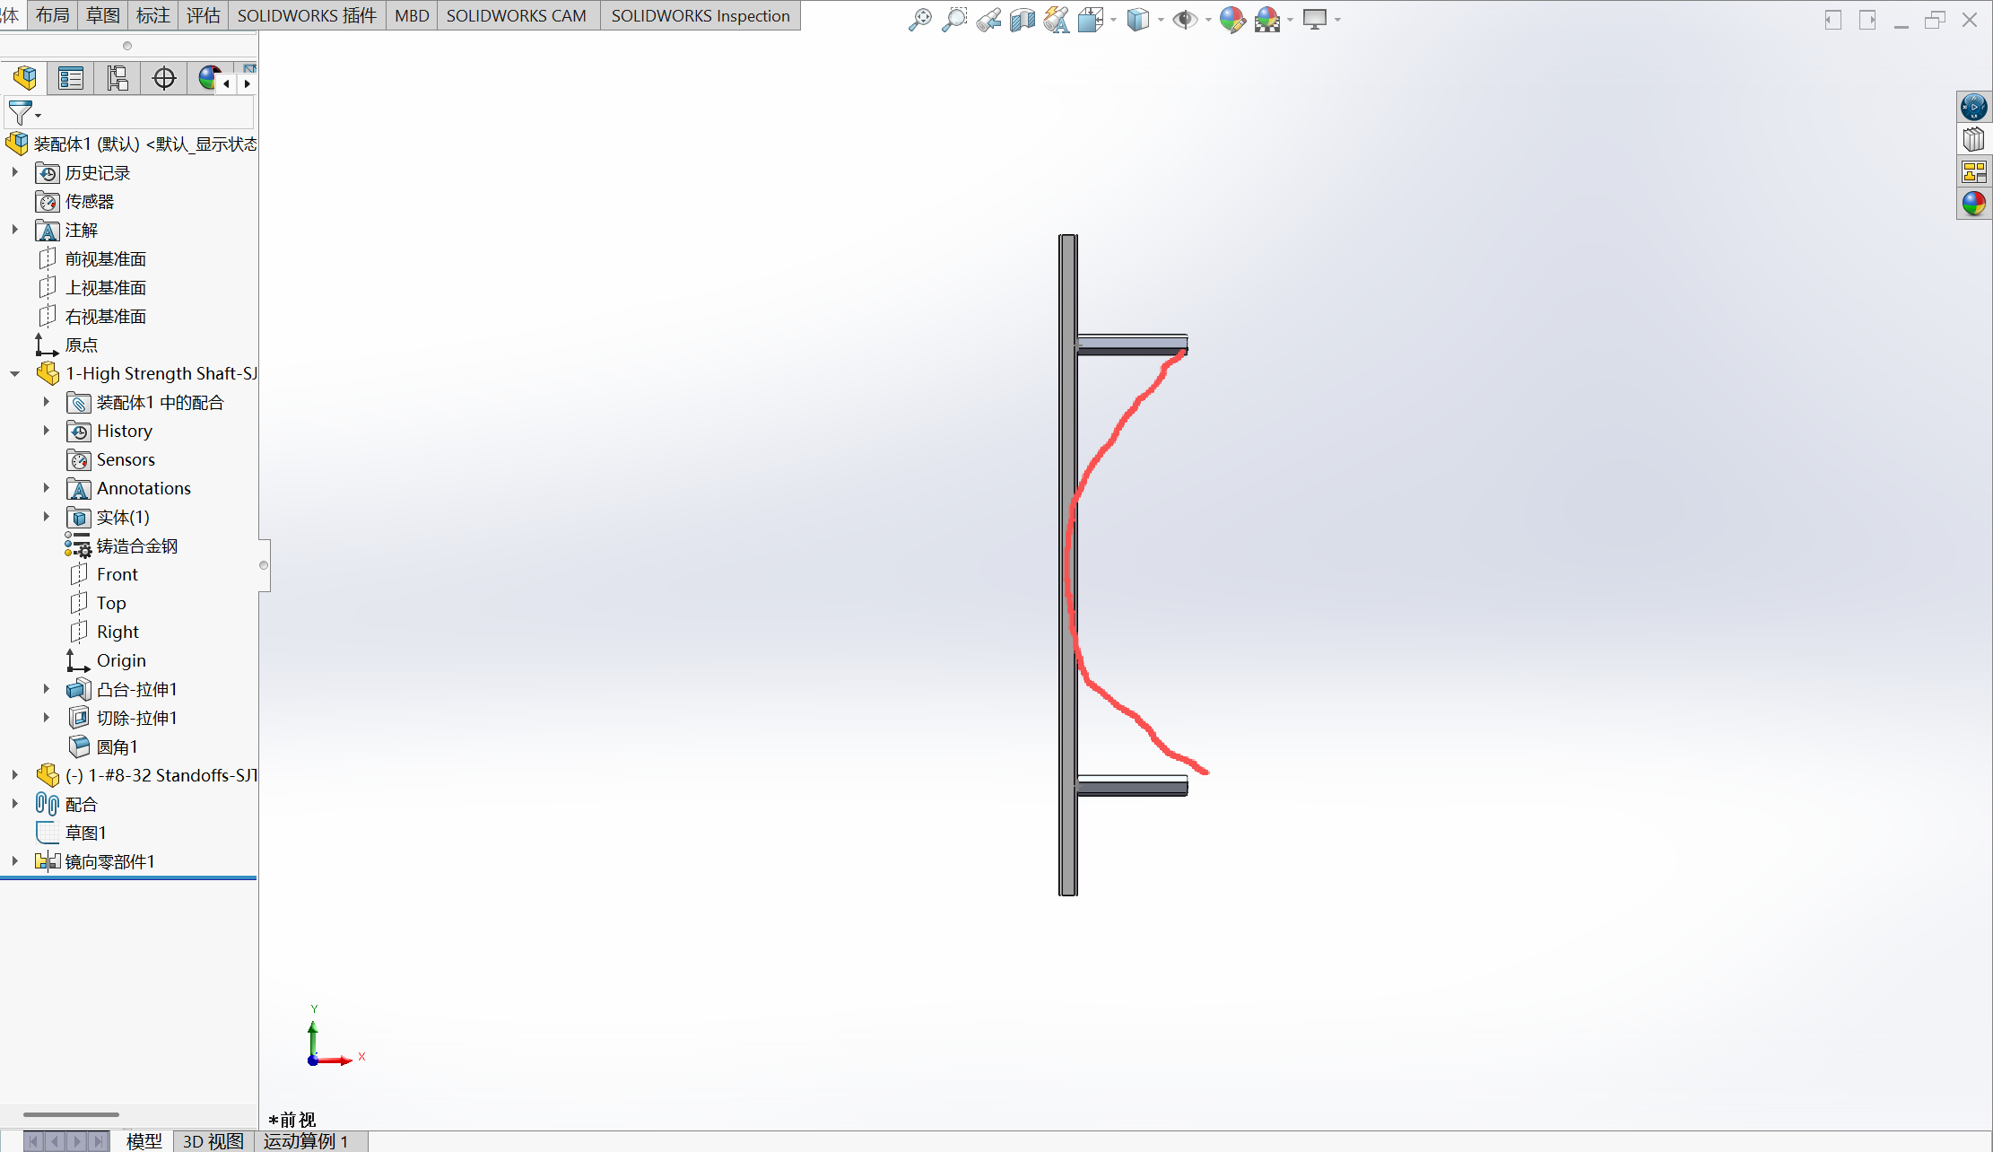Open the 标注 ribbon tab
1993x1152 pixels.
(x=152, y=15)
